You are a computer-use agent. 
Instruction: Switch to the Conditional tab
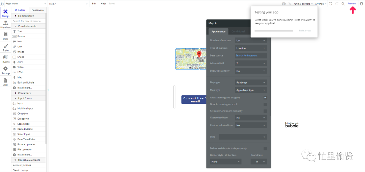238,31
